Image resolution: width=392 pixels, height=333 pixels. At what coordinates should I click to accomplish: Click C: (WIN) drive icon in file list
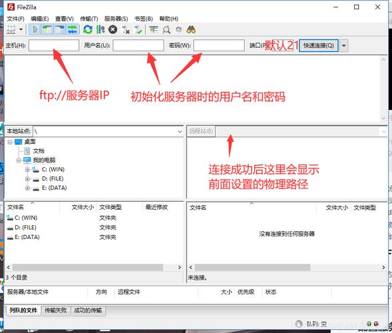tap(10, 218)
